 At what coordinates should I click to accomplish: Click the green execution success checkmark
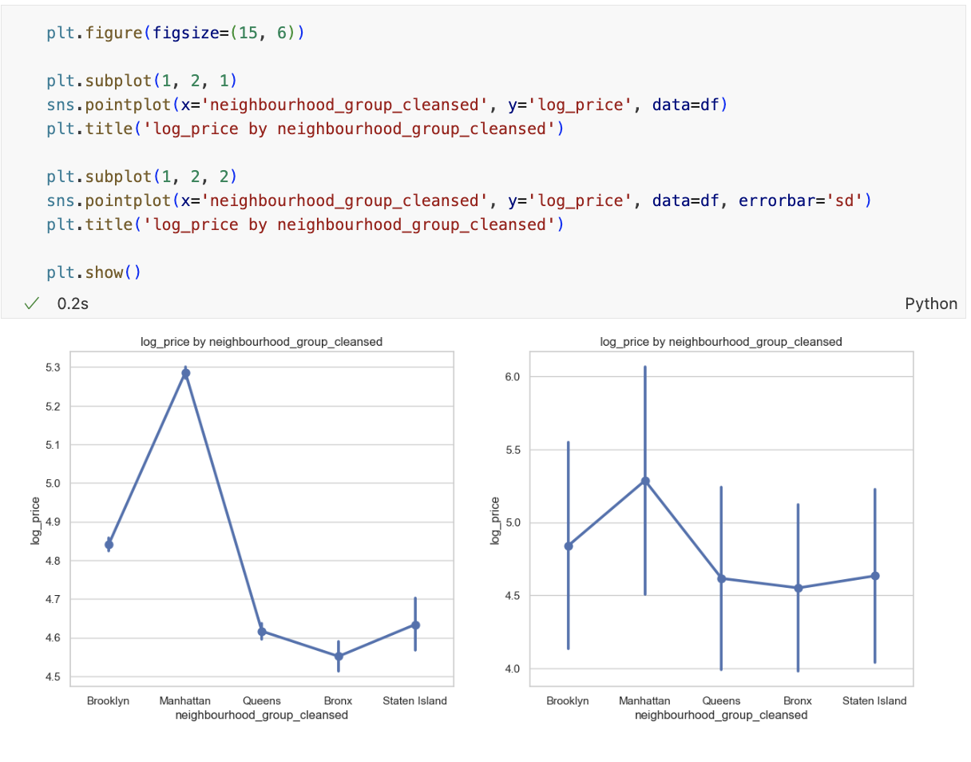32,304
